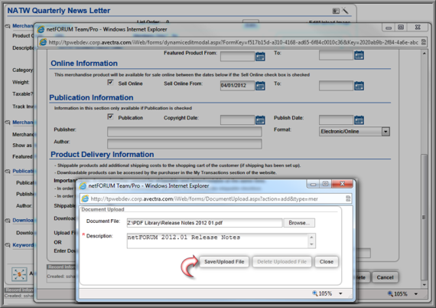Click the Browse... button
The width and height of the screenshot is (436, 308).
point(299,223)
